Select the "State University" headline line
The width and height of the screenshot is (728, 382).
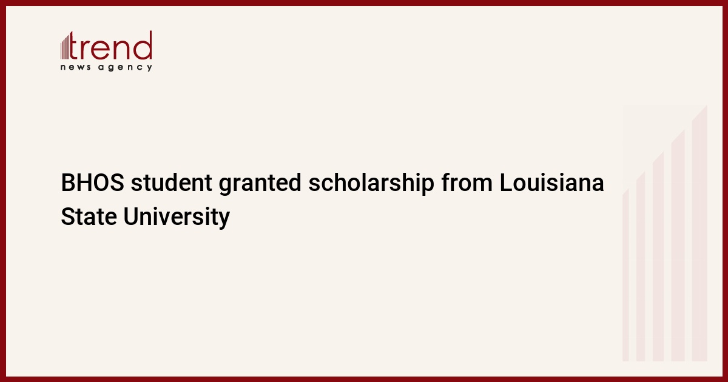click(x=146, y=216)
